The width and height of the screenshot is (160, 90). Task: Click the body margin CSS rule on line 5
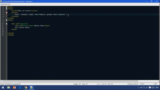coord(41,14)
